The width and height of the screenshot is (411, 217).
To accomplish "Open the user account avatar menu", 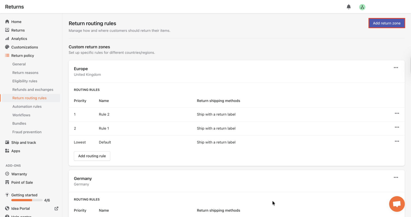I will tap(362, 7).
